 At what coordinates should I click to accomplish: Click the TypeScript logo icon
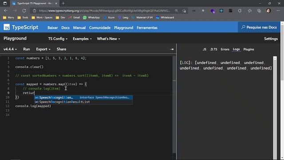7,28
